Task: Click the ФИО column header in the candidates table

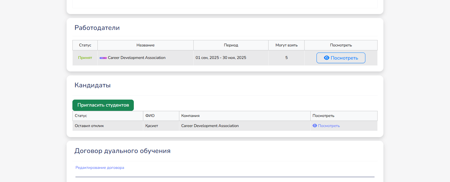Action: pos(150,116)
